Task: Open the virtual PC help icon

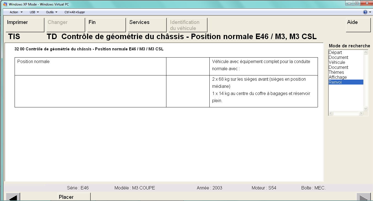Action: [x=365, y=12]
